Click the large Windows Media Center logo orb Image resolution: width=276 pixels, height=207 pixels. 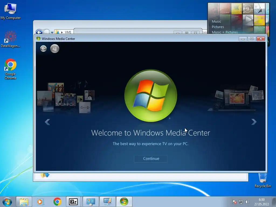pos(151,96)
